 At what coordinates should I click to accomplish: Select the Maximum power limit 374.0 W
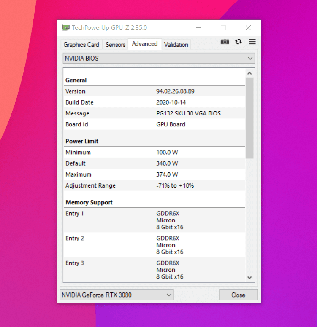(167, 174)
